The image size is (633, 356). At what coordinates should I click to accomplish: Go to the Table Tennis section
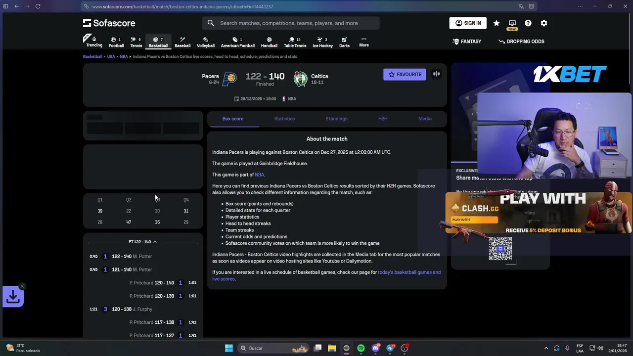pos(295,42)
